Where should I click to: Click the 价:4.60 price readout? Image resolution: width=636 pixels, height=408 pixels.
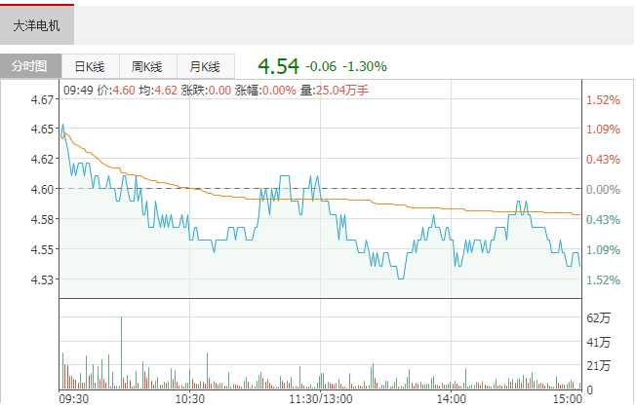(x=116, y=90)
